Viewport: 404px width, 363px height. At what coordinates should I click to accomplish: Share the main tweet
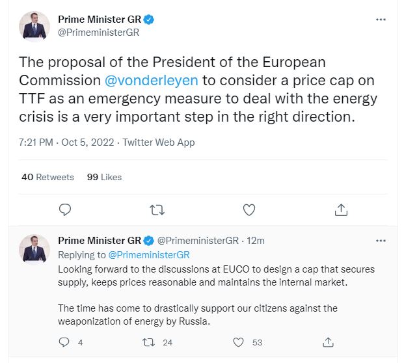(x=340, y=209)
